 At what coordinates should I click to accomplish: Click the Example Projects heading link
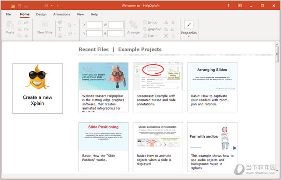click(140, 49)
